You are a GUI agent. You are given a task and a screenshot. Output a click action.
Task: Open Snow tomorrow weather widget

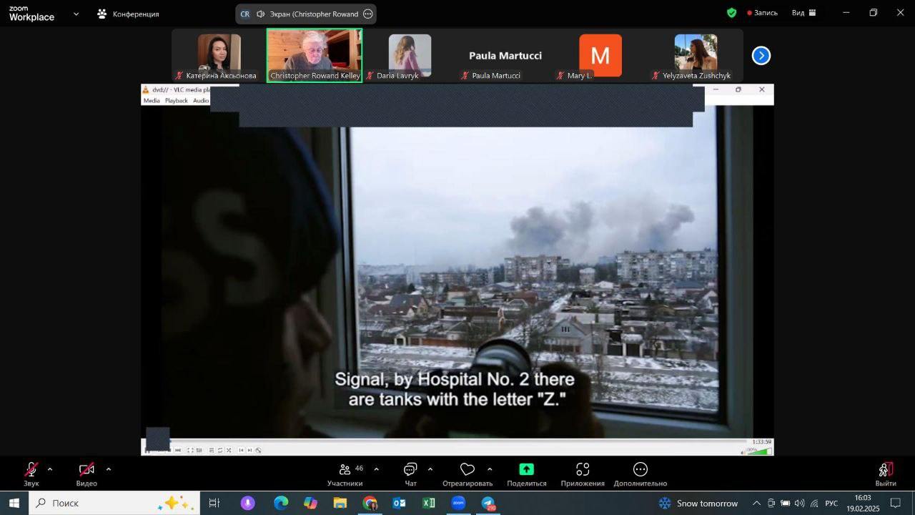coord(698,503)
